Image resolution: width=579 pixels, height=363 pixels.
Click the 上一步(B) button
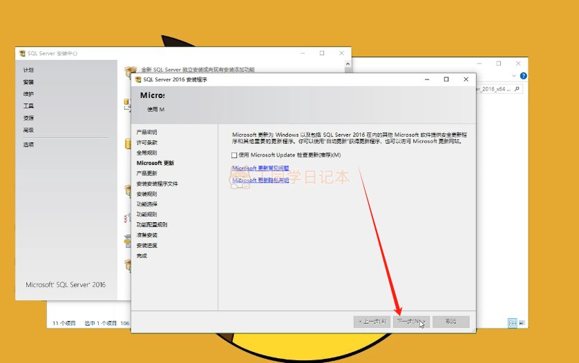[x=372, y=322]
